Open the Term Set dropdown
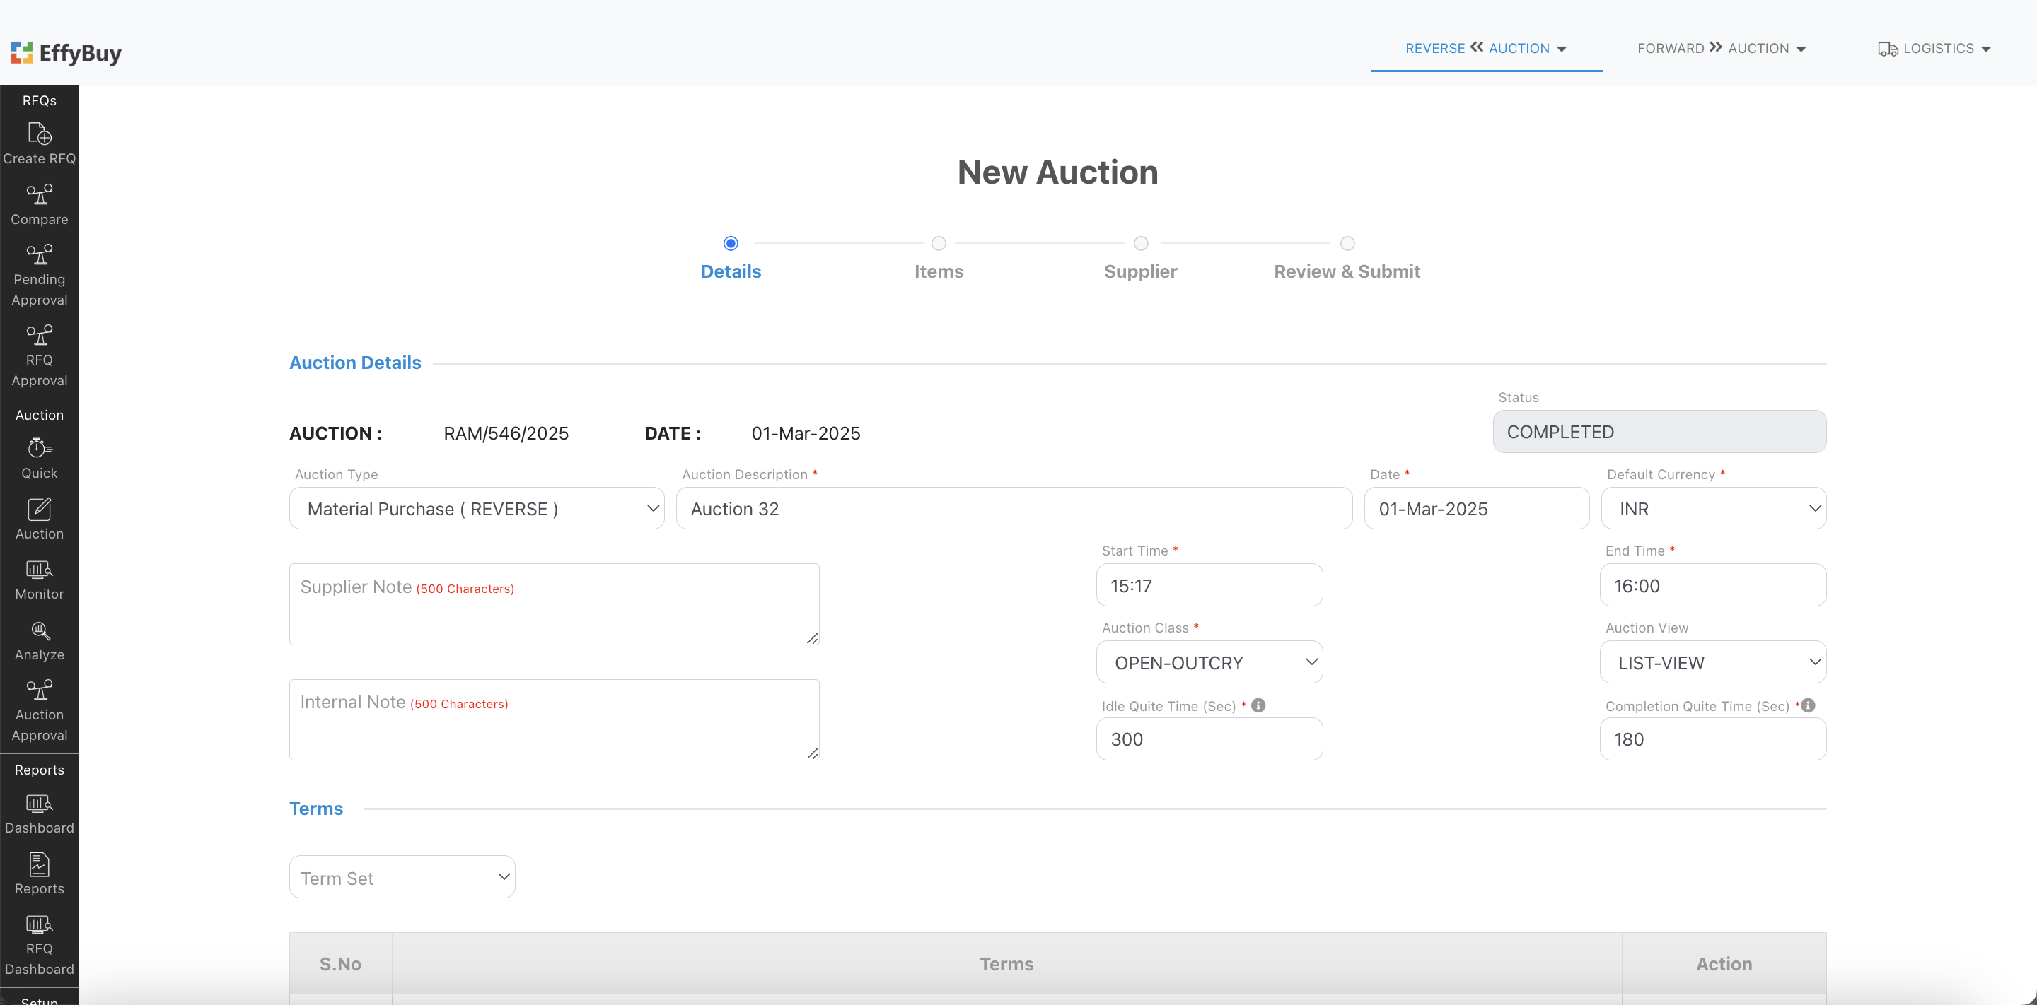This screenshot has height=1005, width=2037. pos(402,877)
